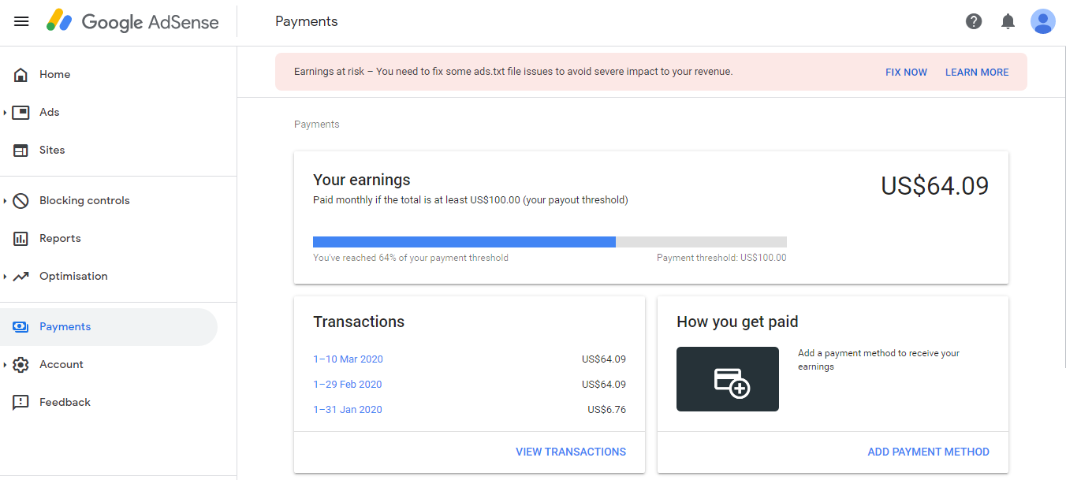Select Payments in the sidebar

coord(65,326)
